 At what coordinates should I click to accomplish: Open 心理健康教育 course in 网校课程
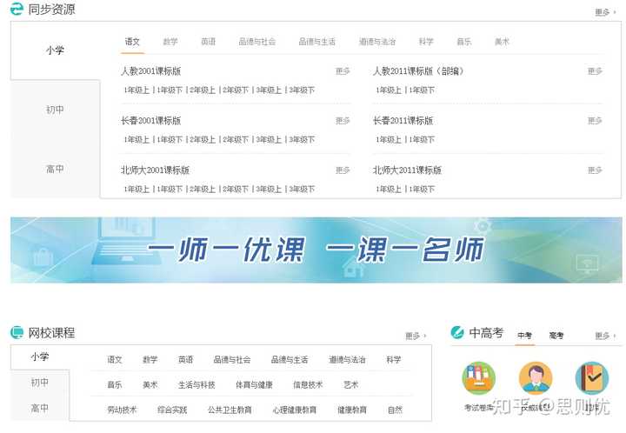[x=295, y=410]
